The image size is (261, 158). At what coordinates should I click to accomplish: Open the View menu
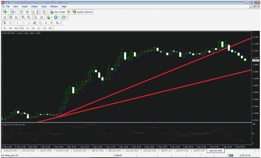[x=15, y=7]
